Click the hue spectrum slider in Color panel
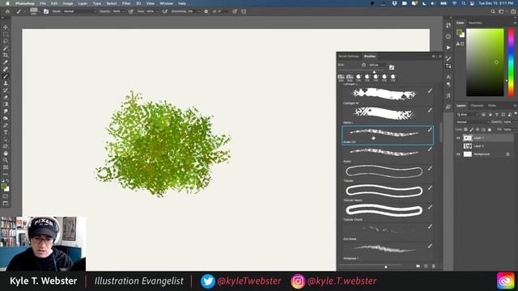 (511, 62)
